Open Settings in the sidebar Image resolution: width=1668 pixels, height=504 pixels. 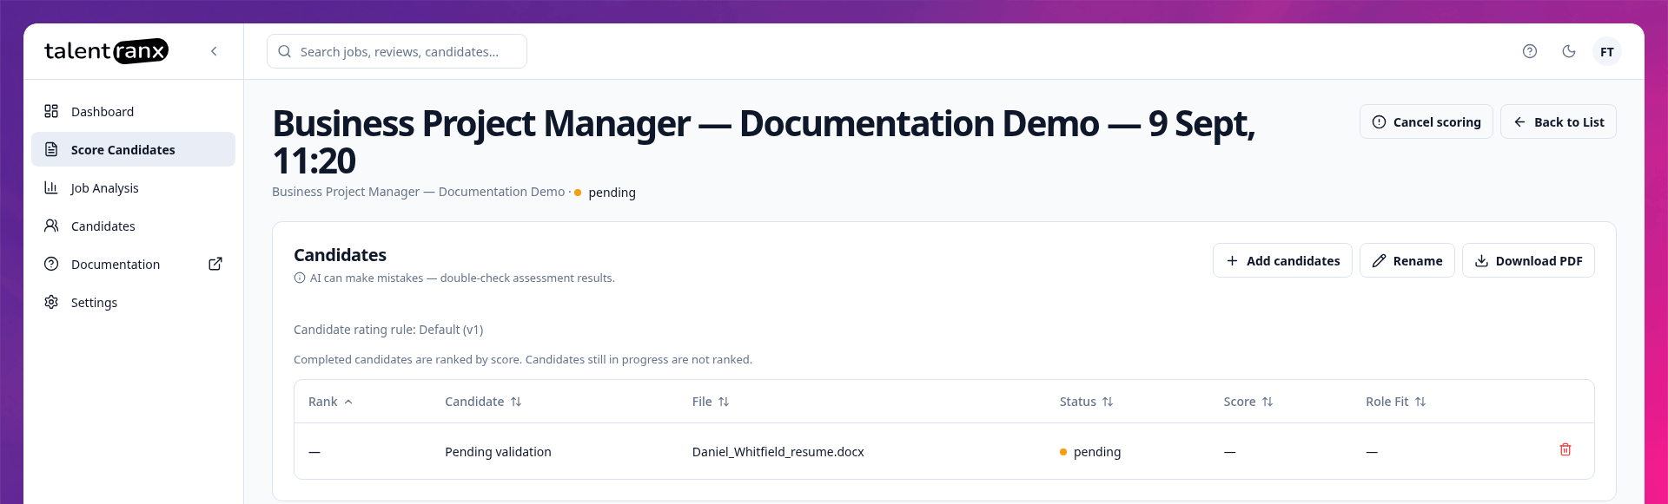pyautogui.click(x=133, y=302)
